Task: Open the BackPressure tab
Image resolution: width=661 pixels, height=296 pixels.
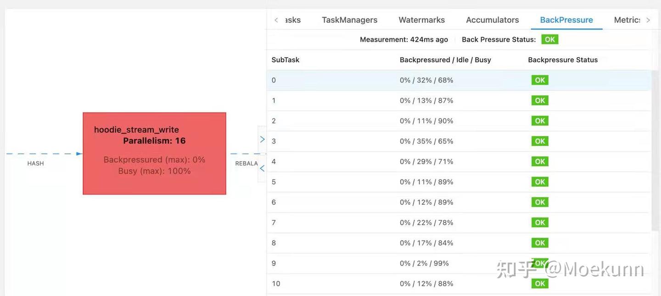Action: 566,20
